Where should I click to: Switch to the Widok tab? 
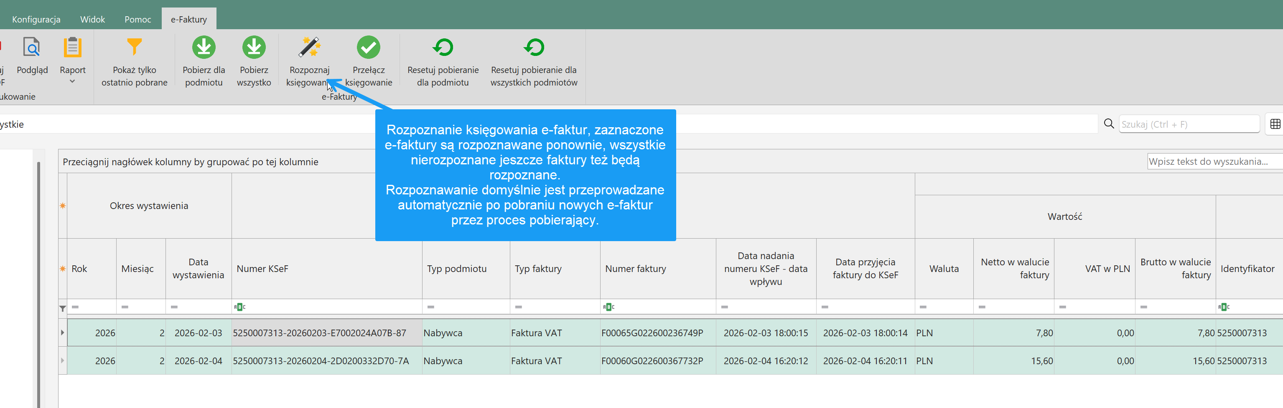tap(92, 19)
